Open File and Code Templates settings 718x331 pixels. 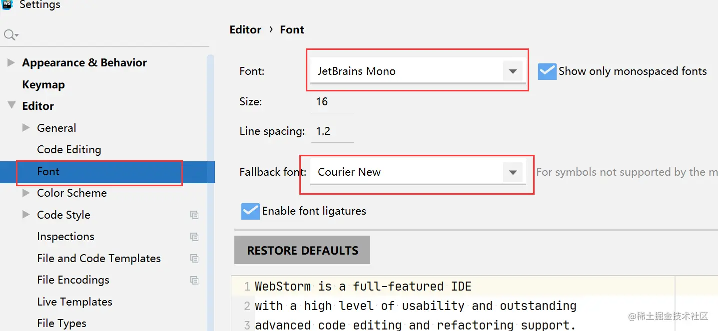click(x=99, y=259)
